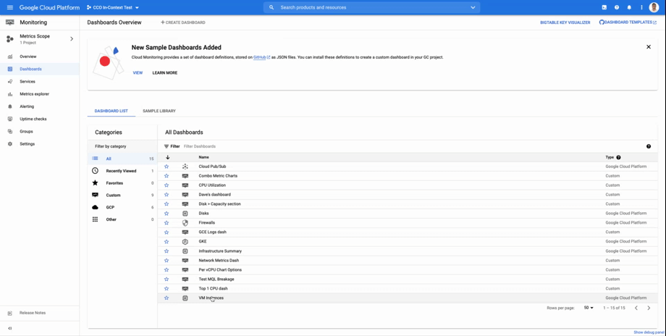Go to previous page of dashboards
Screen dimensions: 666x336
click(x=636, y=308)
